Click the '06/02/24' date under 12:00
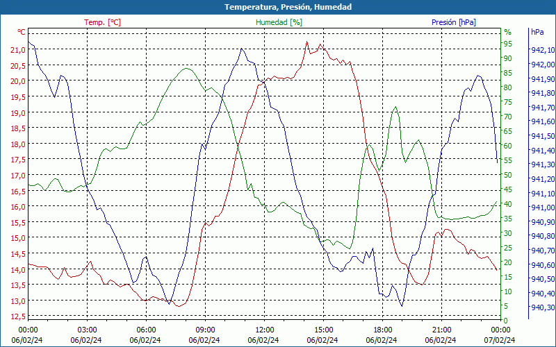This screenshot has width=556, height=347. coord(263,340)
